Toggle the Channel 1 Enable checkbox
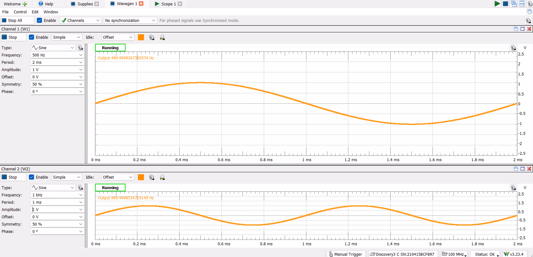 [x=31, y=37]
